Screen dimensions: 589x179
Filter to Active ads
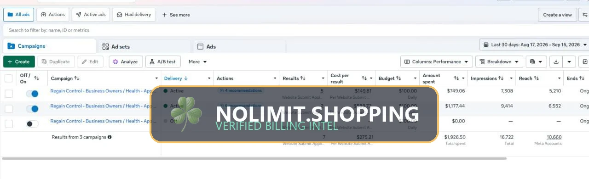click(x=91, y=15)
